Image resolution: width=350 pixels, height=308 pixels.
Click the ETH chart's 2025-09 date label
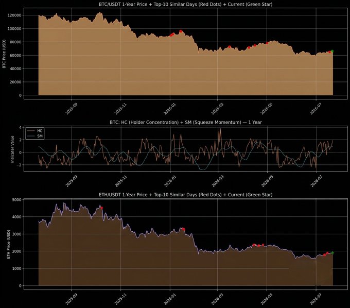[71, 299]
